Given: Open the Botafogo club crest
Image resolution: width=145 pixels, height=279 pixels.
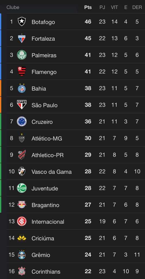Looking at the screenshot, I should pyautogui.click(x=22, y=22).
